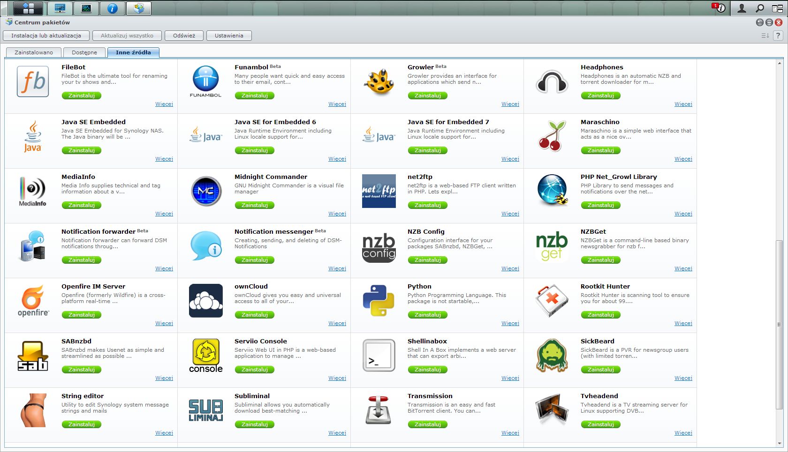Click the Tvheadend package icon
788x452 pixels.
click(552, 409)
